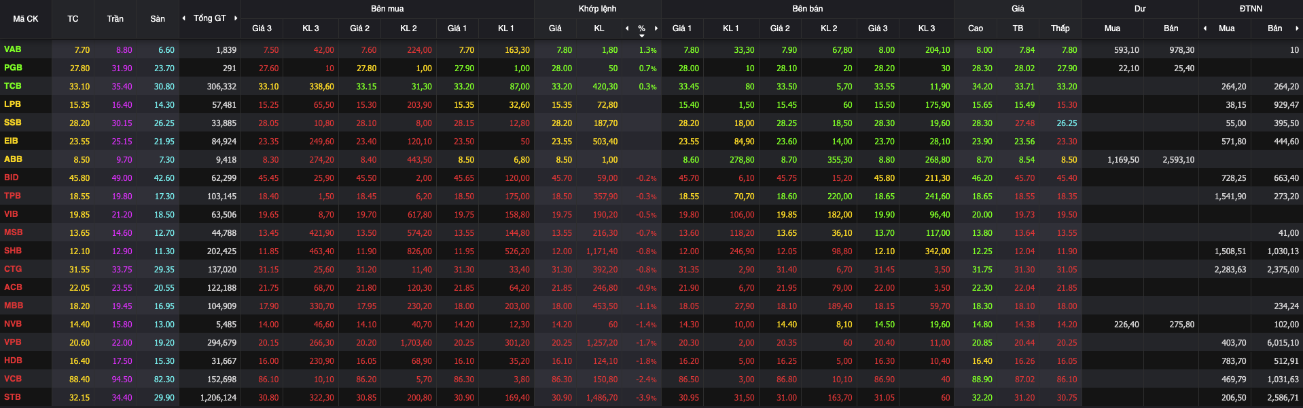Sort by the Mã CK column header
Image resolution: width=1303 pixels, height=408 pixels.
[x=26, y=19]
